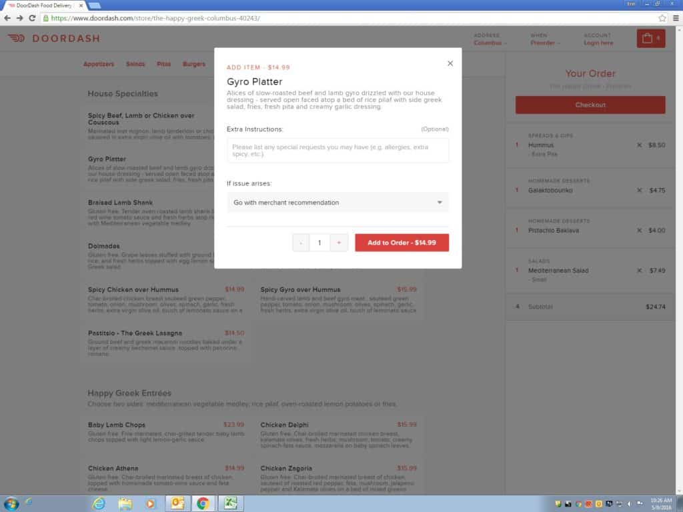
Task: Click the browser Forward arrow
Action: [19, 18]
